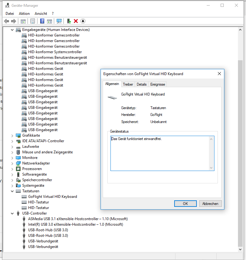Click the red X uninstall device icon

pyautogui.click(x=76, y=21)
